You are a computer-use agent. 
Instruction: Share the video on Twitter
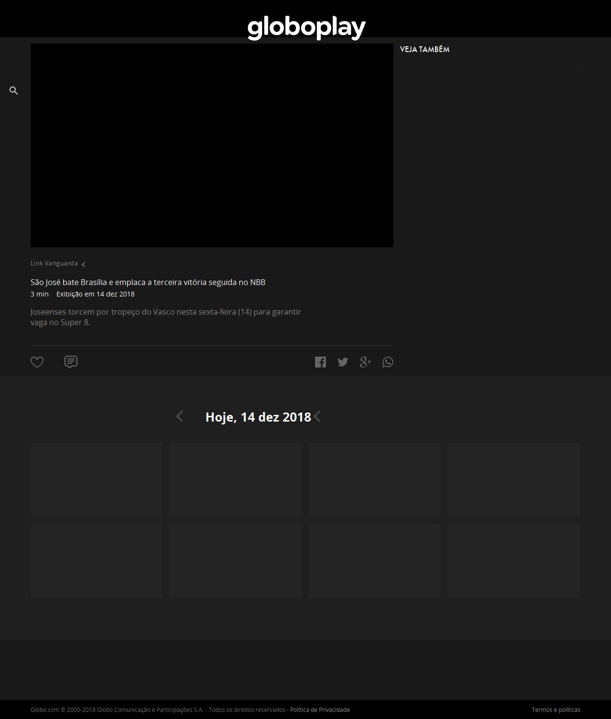pos(343,362)
